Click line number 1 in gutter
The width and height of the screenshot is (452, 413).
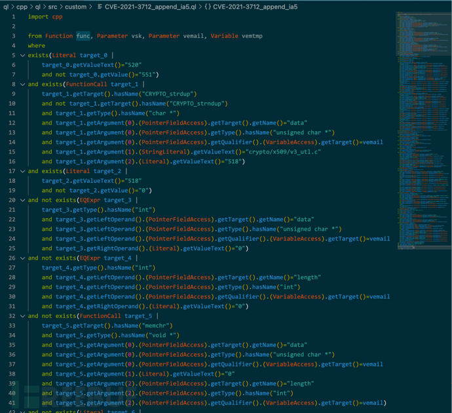[13, 17]
